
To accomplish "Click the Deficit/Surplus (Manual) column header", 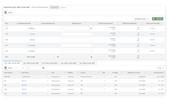I will coord(129,23).
